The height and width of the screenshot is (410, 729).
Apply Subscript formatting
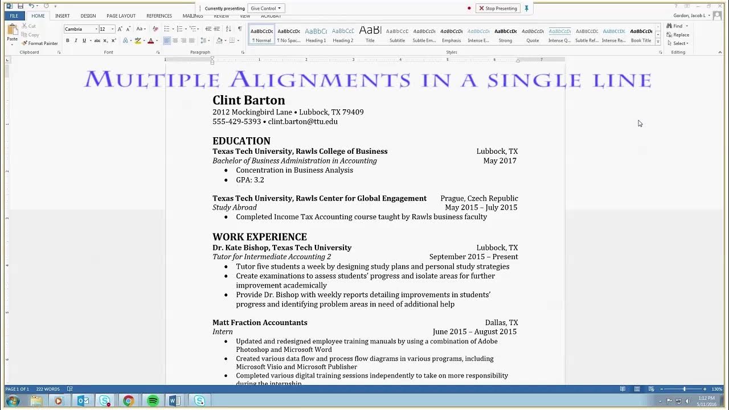pyautogui.click(x=106, y=40)
